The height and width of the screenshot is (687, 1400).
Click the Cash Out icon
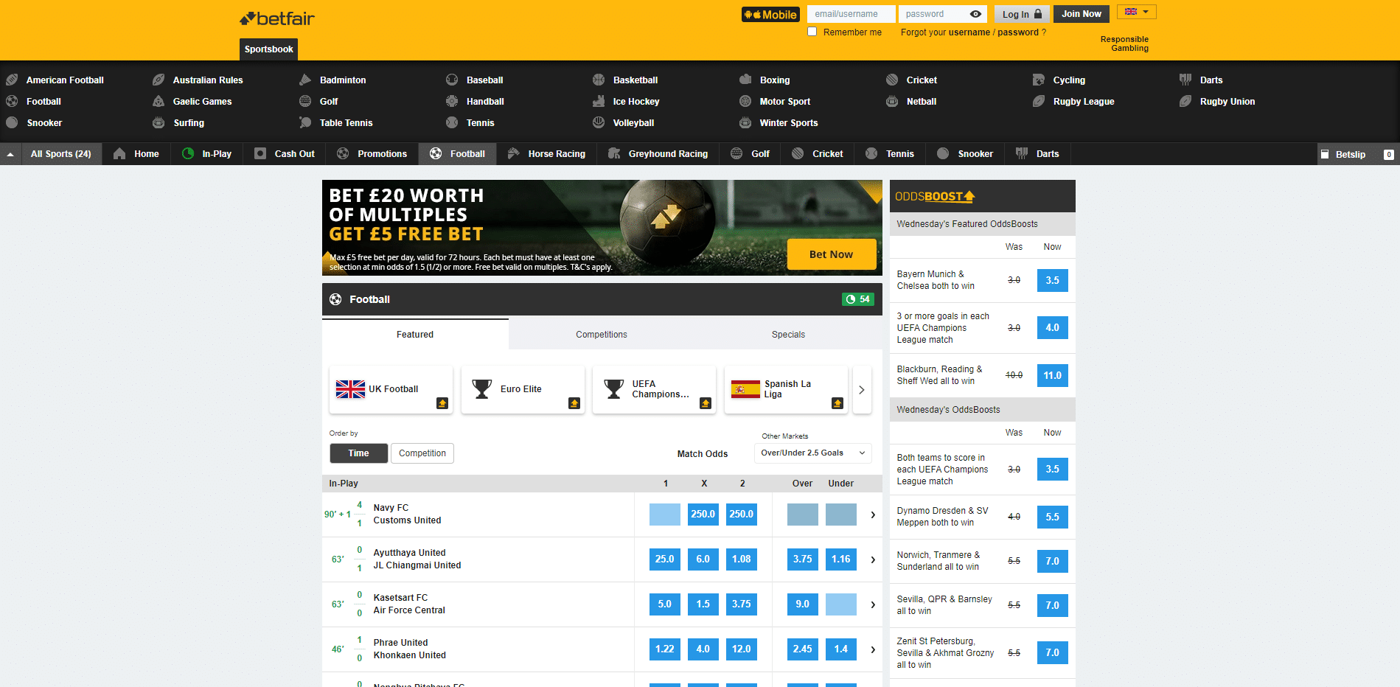[260, 153]
